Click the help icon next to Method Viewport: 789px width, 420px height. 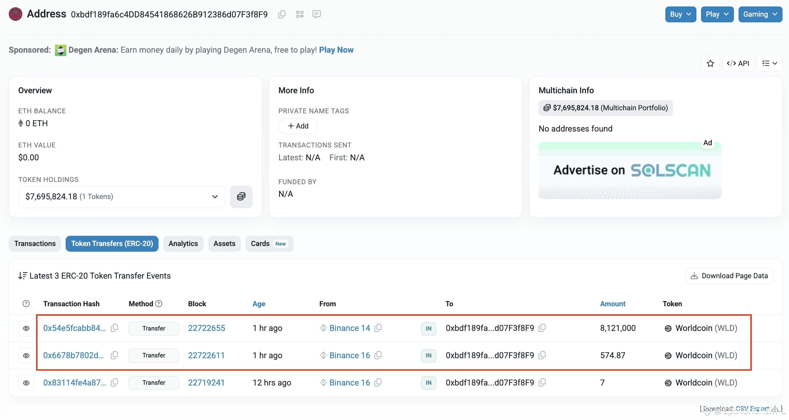[159, 304]
